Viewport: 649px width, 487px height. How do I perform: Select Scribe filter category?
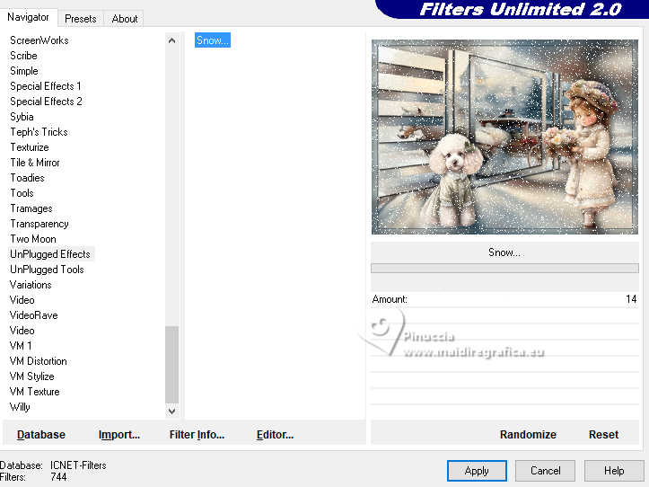coord(23,56)
